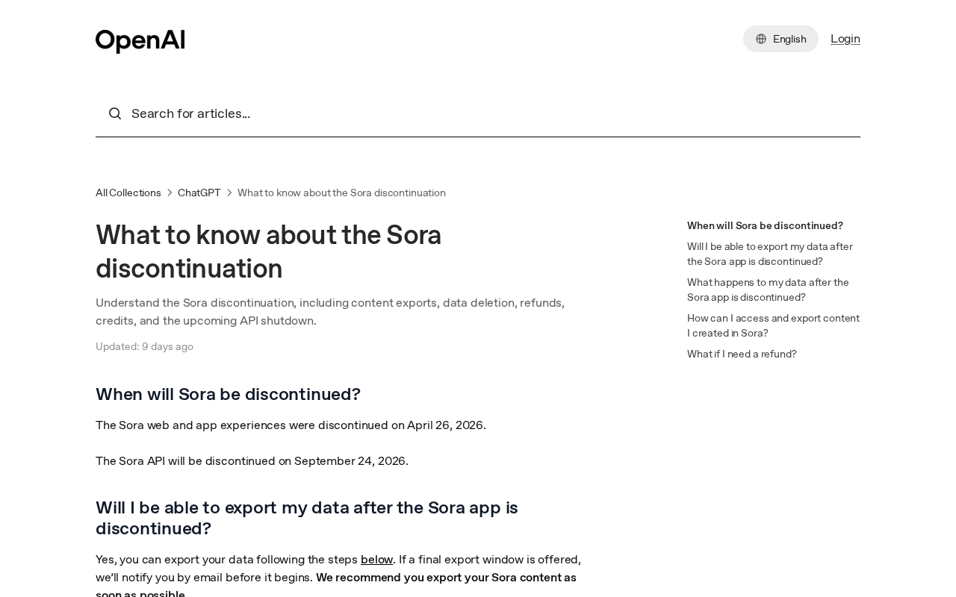This screenshot has height=597, width=956.
Task: Click the 'When will Sora be discontinued?' heading
Action: tap(228, 394)
